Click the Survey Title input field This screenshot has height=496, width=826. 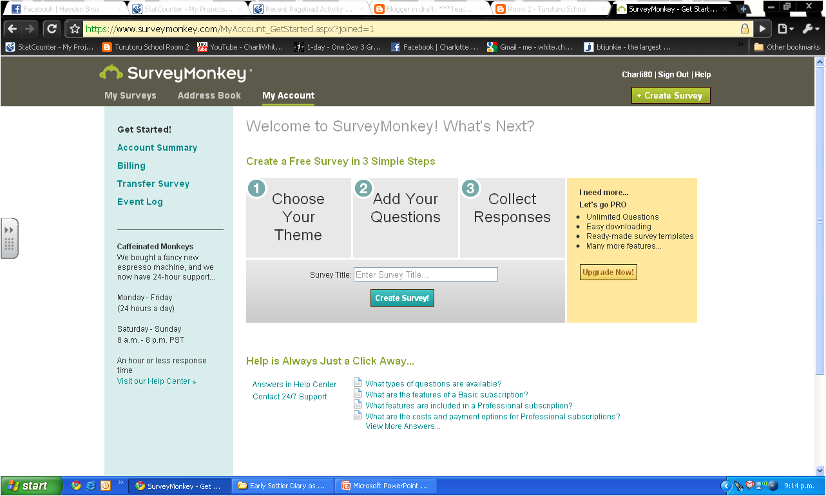[426, 274]
